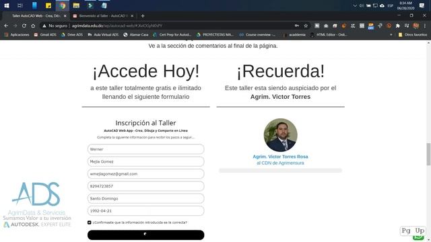
Task: Edit the email field
Action: [x=145, y=174]
